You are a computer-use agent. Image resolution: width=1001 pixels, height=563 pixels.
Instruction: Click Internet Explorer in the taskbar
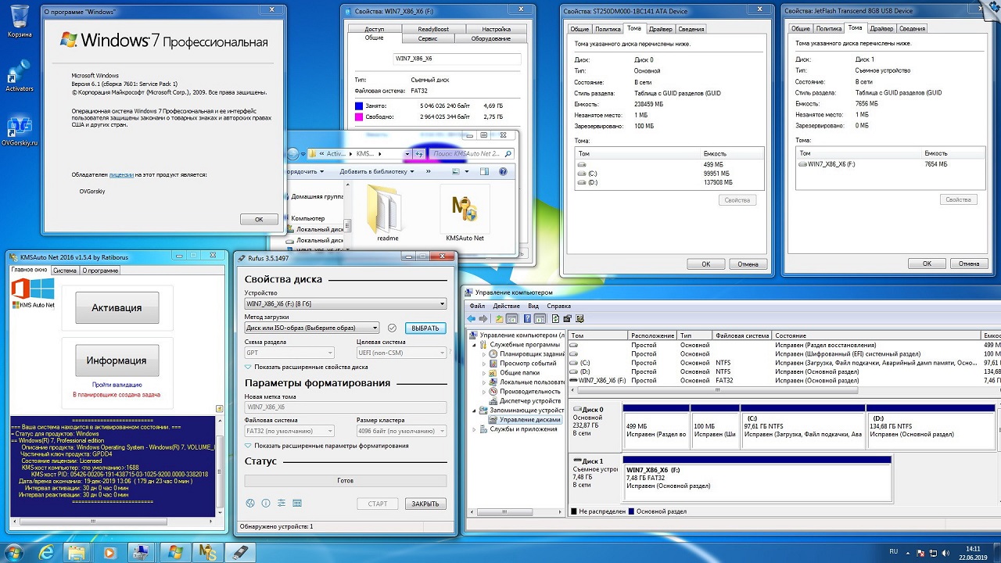click(x=46, y=552)
